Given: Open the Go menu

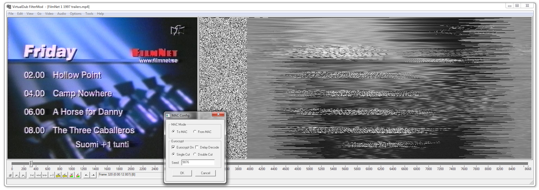Looking at the screenshot, I should (x=39, y=14).
